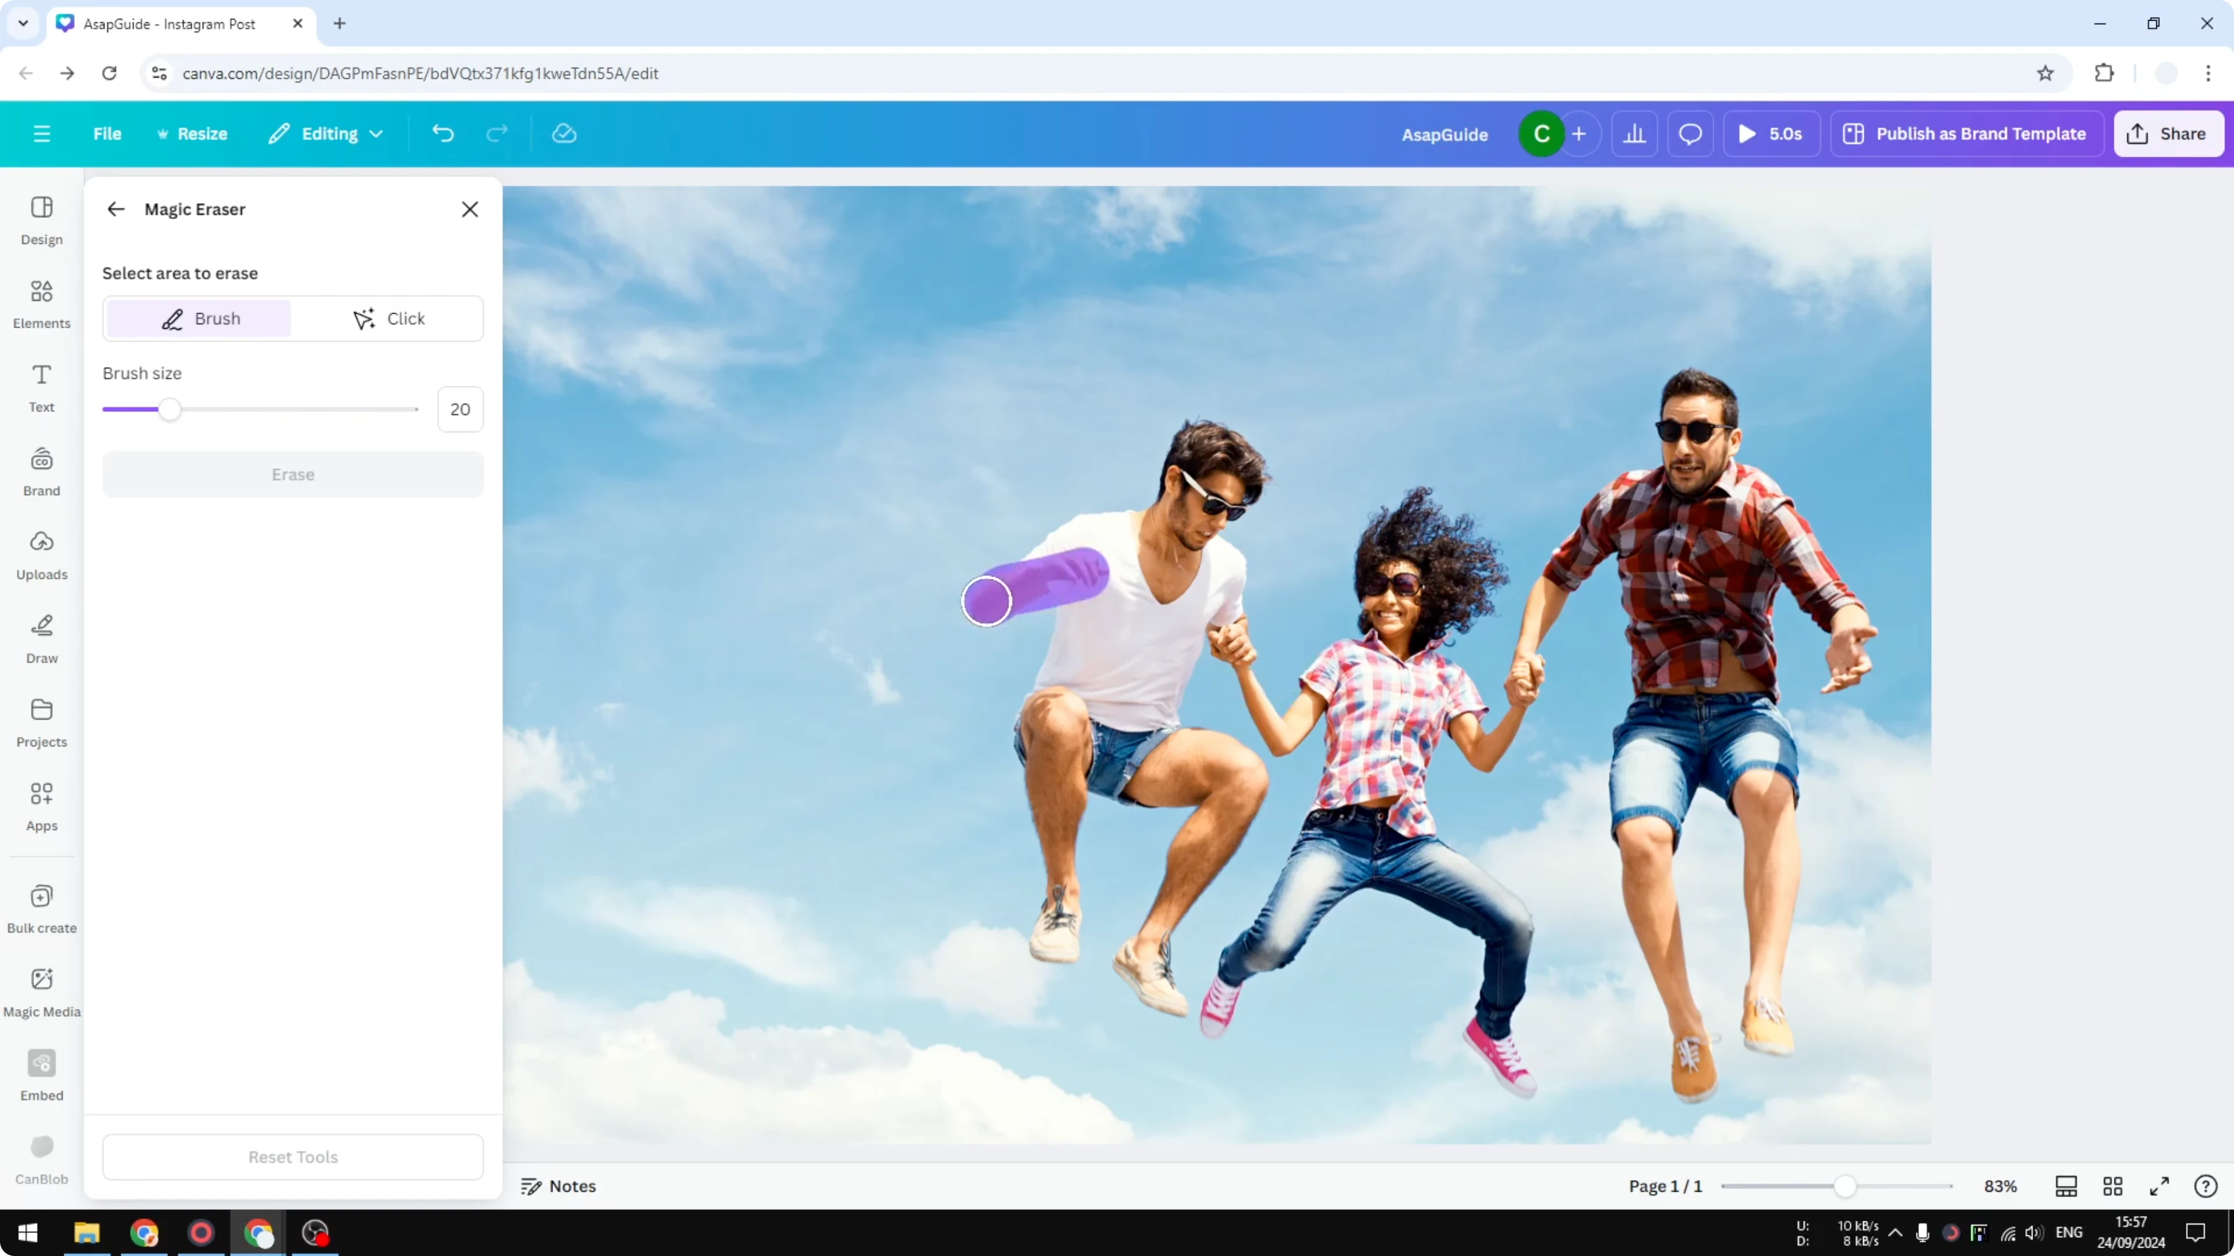Open the Windows Start menu
Image resolution: width=2234 pixels, height=1256 pixels.
click(27, 1232)
